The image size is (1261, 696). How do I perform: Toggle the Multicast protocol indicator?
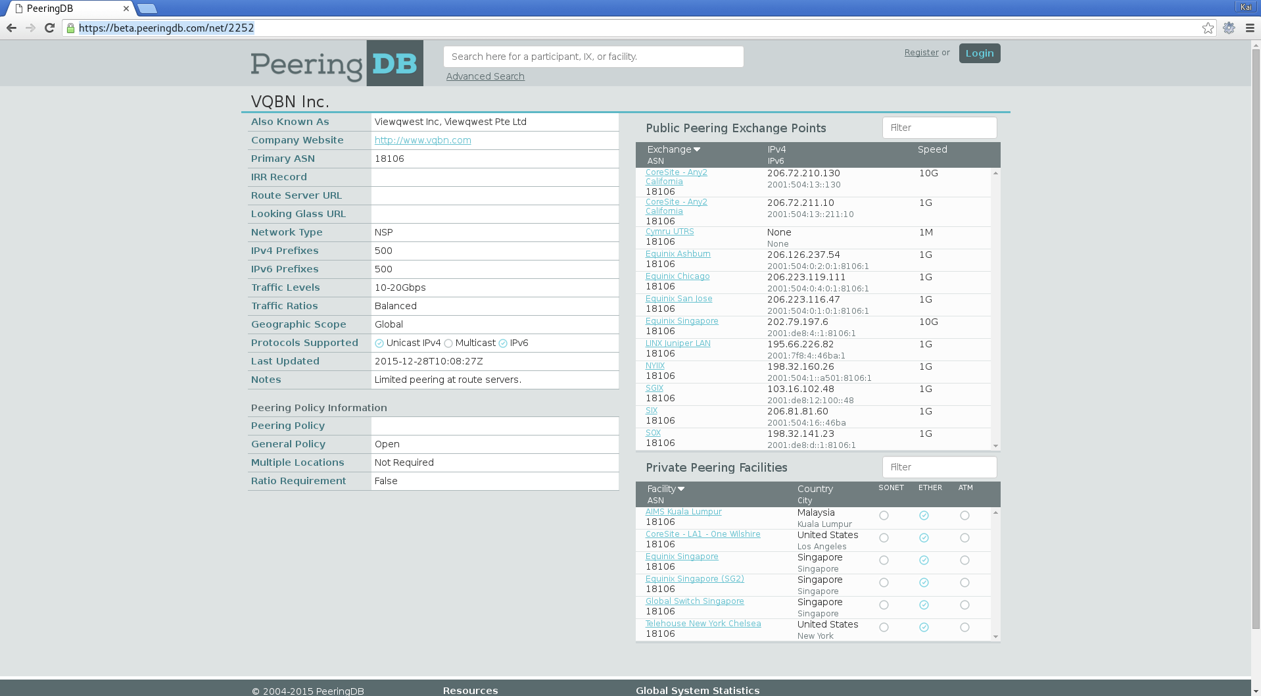coord(448,343)
